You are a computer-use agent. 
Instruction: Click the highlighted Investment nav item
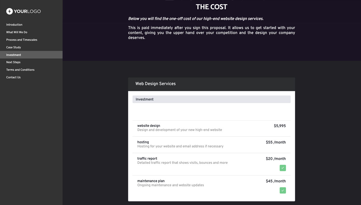[14, 55]
